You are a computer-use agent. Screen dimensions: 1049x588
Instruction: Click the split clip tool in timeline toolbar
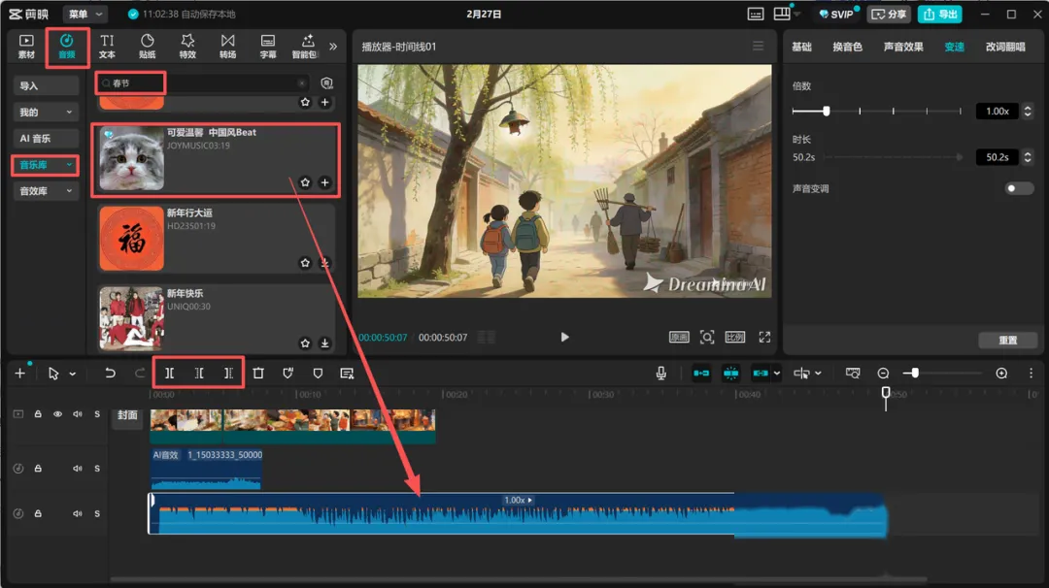pos(169,373)
